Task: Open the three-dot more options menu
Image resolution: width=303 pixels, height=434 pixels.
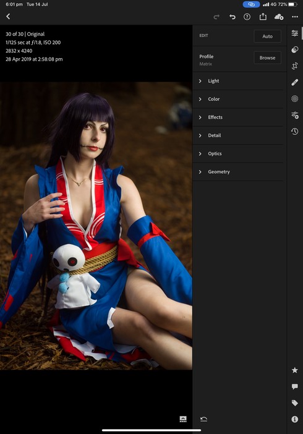Action: [295, 17]
